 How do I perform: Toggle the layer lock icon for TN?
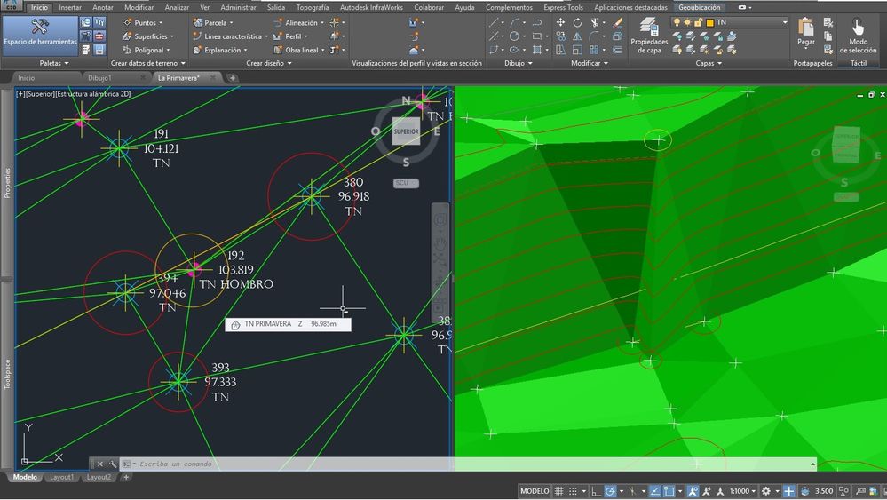click(698, 22)
